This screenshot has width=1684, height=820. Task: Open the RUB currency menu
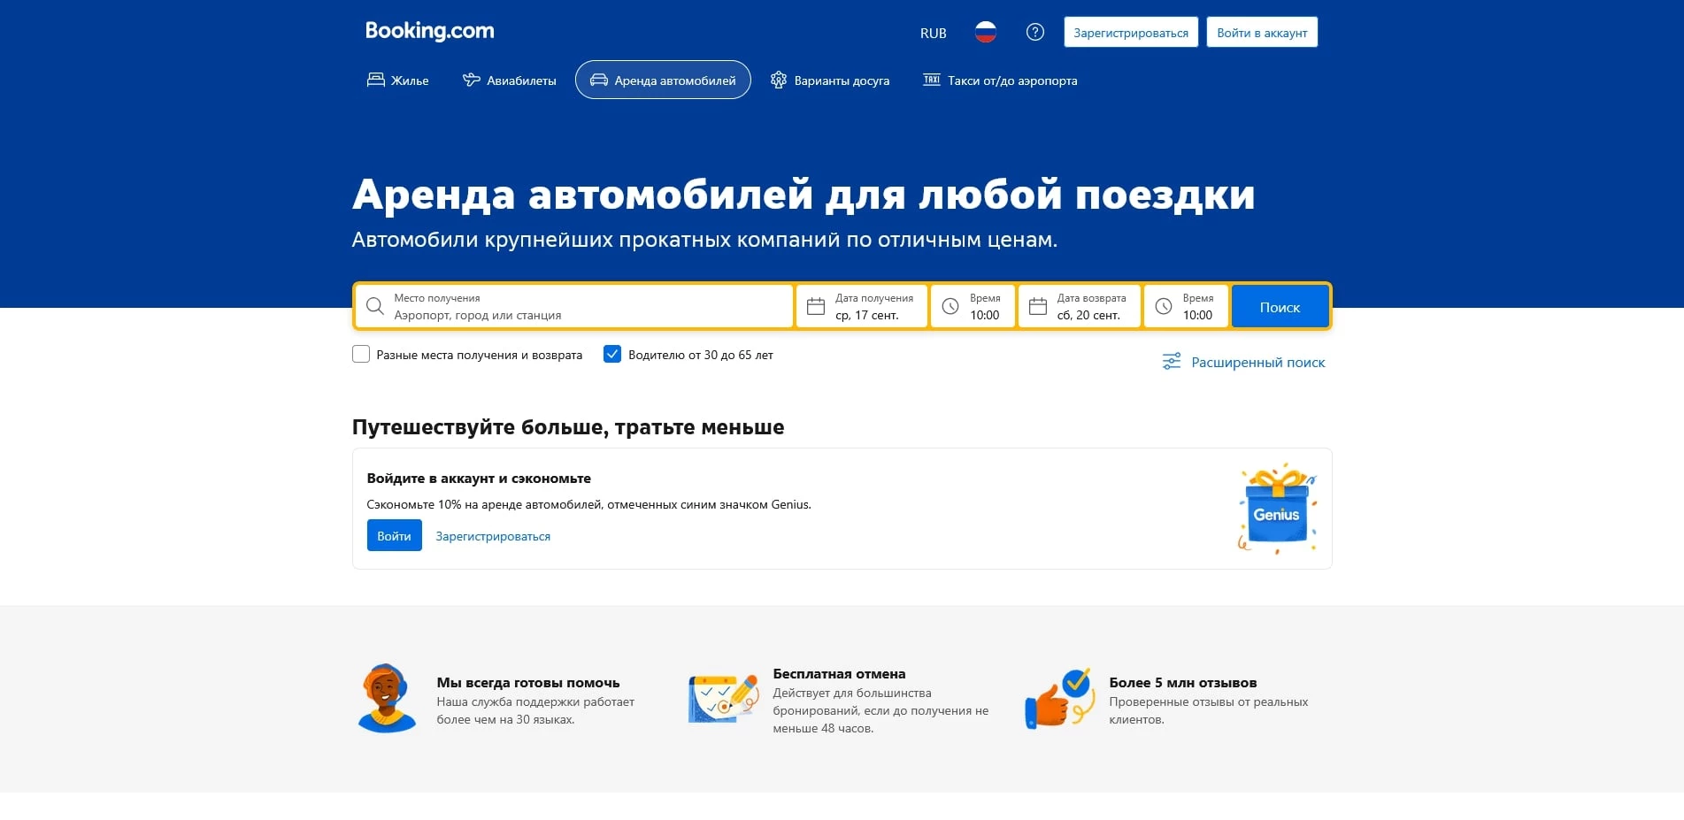pos(933,32)
